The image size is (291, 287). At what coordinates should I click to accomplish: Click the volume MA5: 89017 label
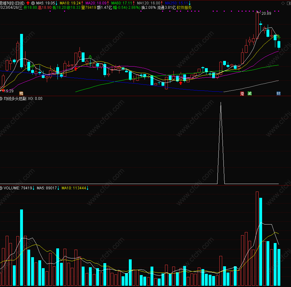pyautogui.click(x=47, y=188)
